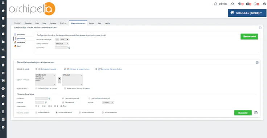Open the Agence à réappro SITE LILLE dropdown
267x138 pixels.
tap(62, 44)
